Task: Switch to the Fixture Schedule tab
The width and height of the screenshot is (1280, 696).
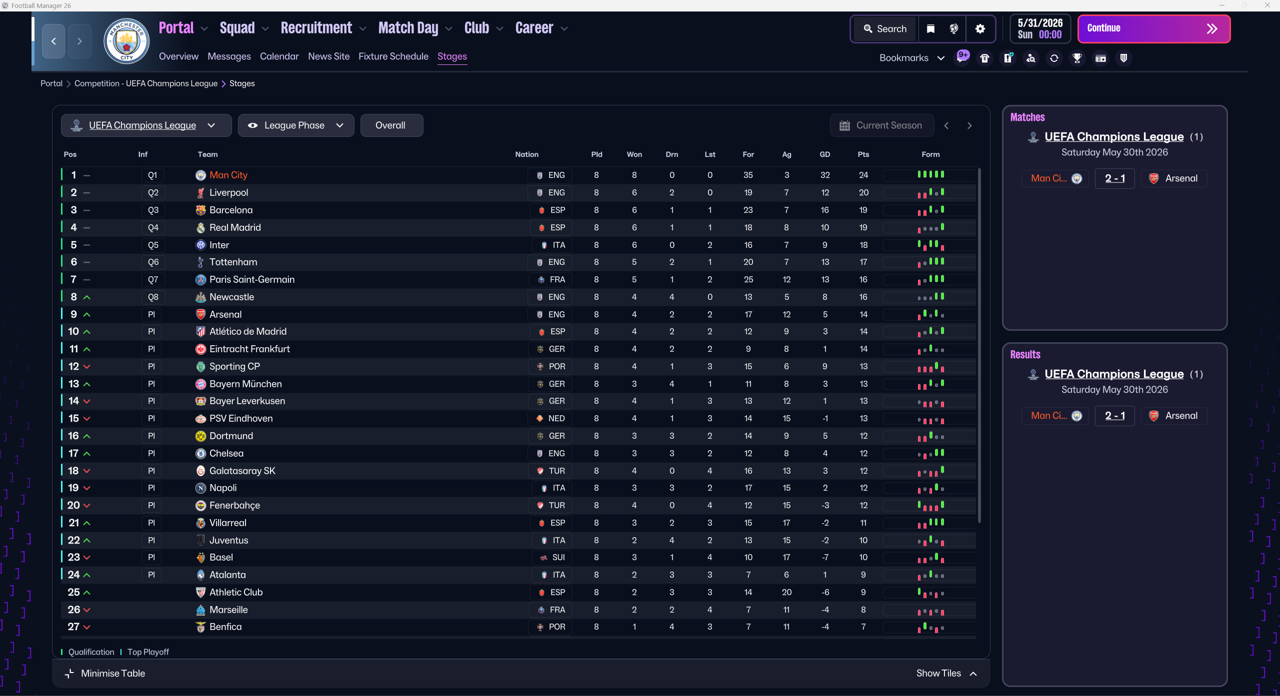Action: point(393,56)
